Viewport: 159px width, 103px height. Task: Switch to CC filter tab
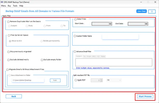tap(99, 56)
